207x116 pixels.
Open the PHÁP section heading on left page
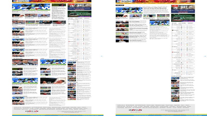coord(15,77)
